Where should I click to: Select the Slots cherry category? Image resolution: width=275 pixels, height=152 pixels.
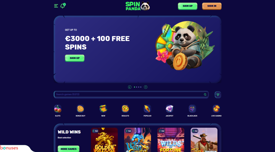58,111
